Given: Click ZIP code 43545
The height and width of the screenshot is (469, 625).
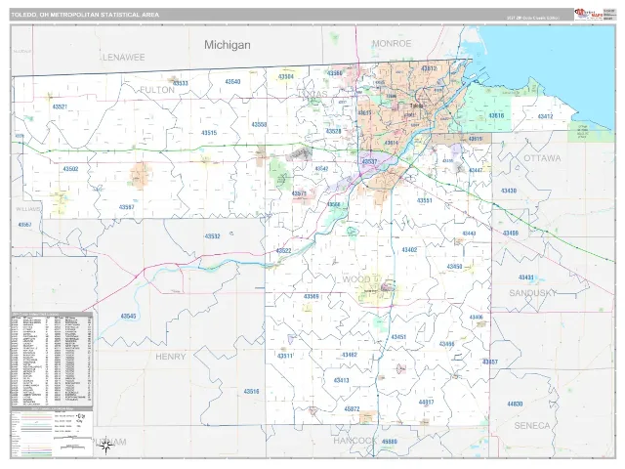Looking at the screenshot, I should (128, 317).
